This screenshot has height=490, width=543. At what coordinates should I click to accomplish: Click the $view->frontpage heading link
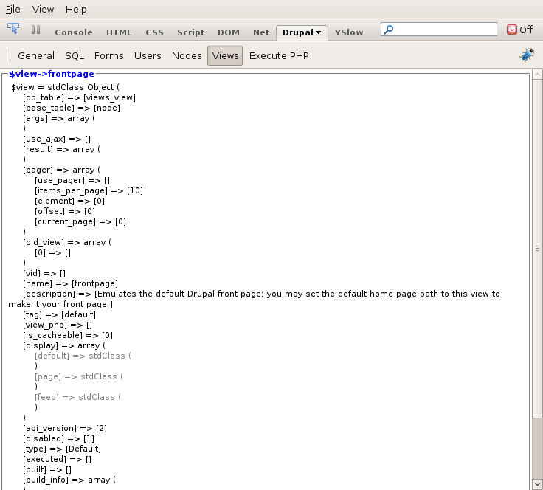tap(52, 74)
